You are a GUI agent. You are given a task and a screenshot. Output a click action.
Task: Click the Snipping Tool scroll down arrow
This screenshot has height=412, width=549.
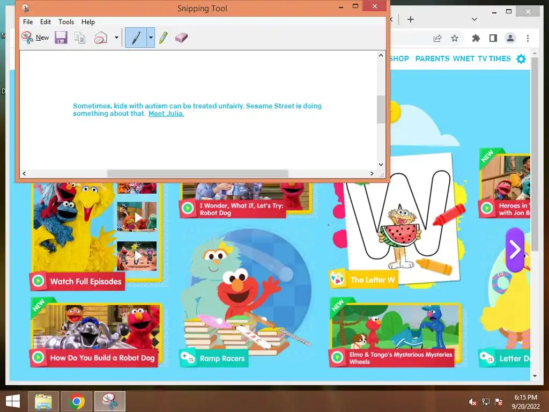click(381, 164)
